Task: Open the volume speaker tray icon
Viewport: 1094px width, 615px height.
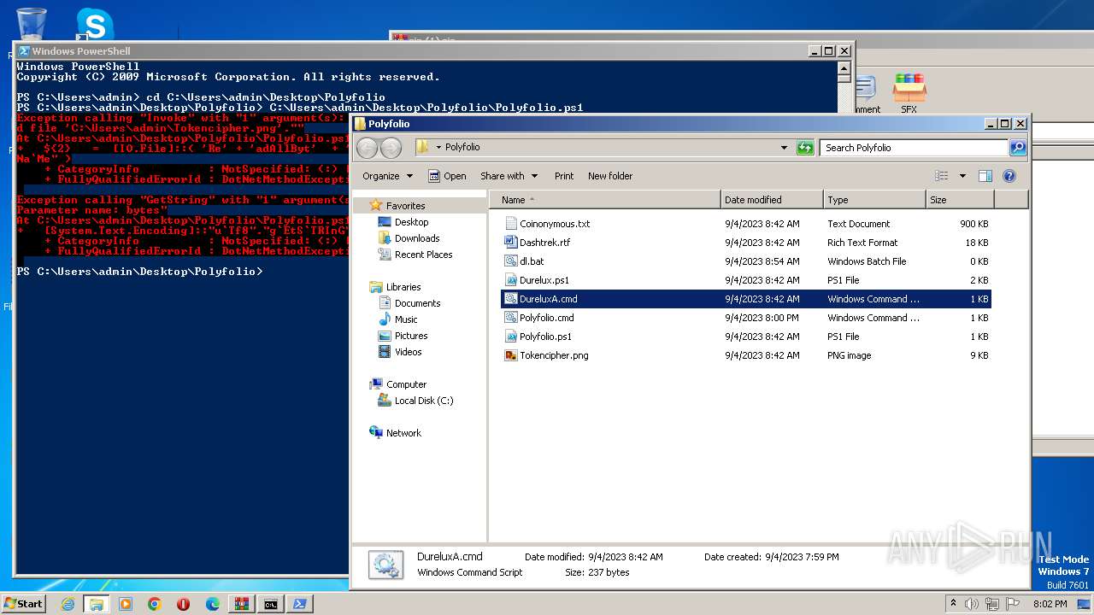Action: coord(973,603)
